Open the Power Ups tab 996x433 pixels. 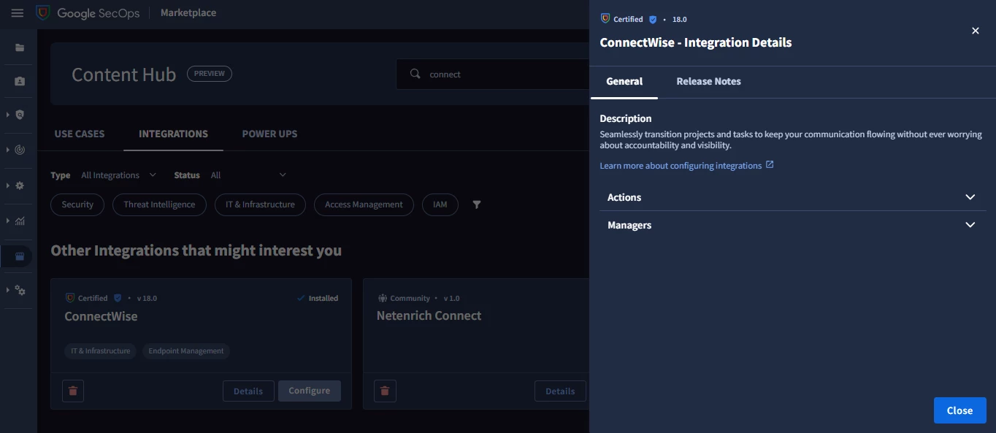coord(269,134)
